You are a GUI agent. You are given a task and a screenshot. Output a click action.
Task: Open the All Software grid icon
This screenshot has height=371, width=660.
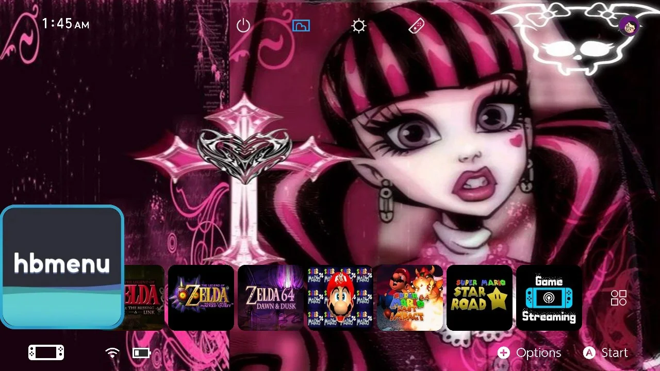point(619,298)
